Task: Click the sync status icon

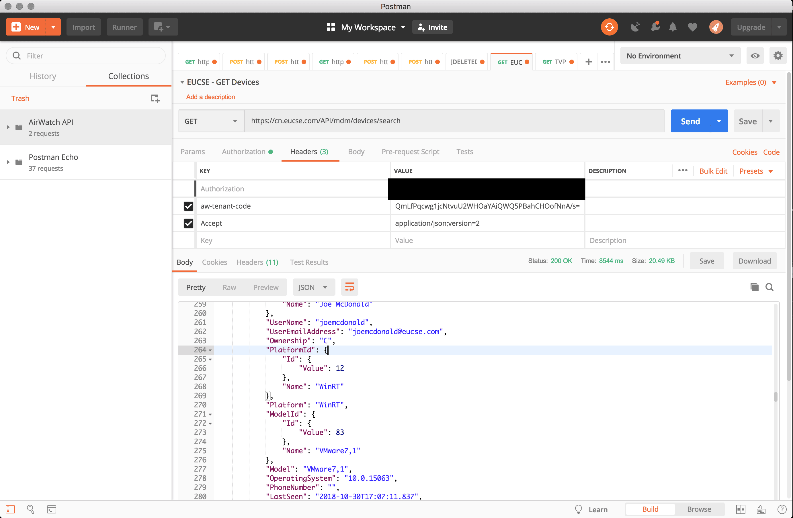Action: (609, 27)
